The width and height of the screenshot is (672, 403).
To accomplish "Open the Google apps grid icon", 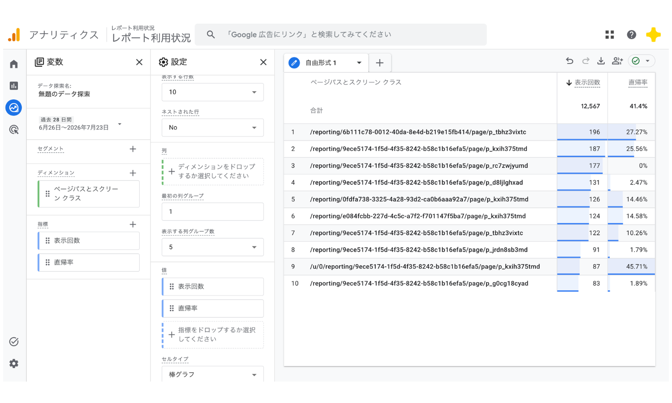I will [610, 34].
